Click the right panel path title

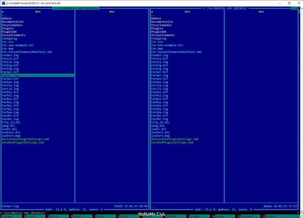[225, 8]
